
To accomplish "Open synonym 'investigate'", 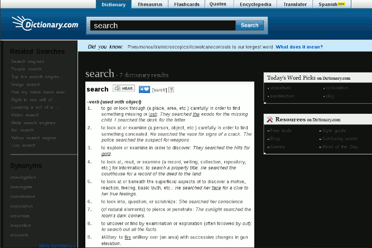I will (21, 187).
